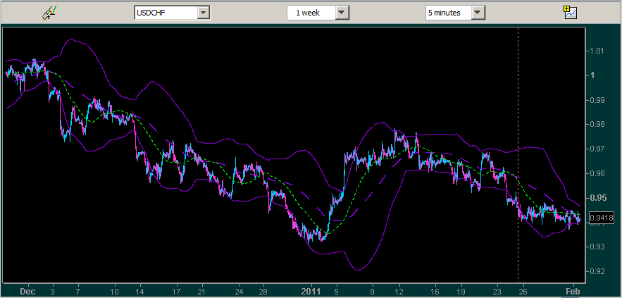The height and width of the screenshot is (298, 622).
Task: Open the USDCHF symbol dropdown arrow
Action: [x=204, y=13]
